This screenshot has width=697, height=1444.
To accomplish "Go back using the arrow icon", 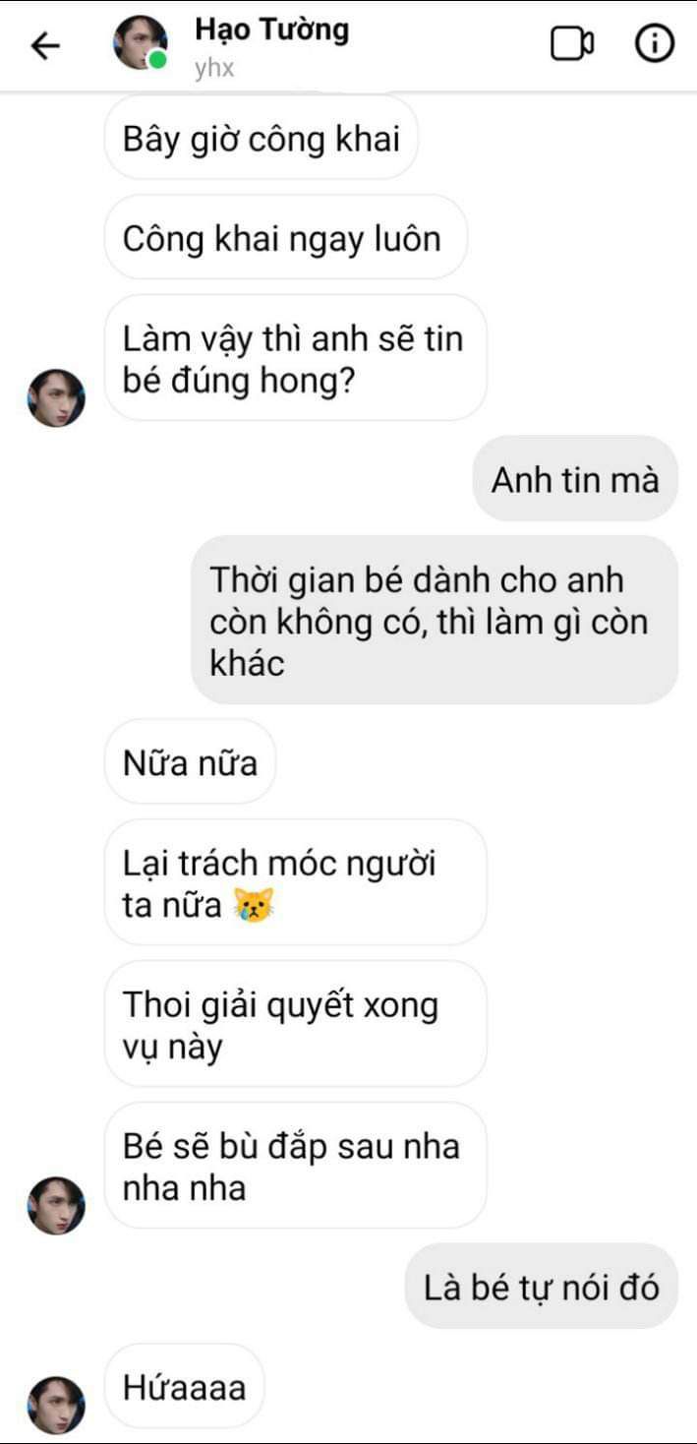I will click(45, 45).
